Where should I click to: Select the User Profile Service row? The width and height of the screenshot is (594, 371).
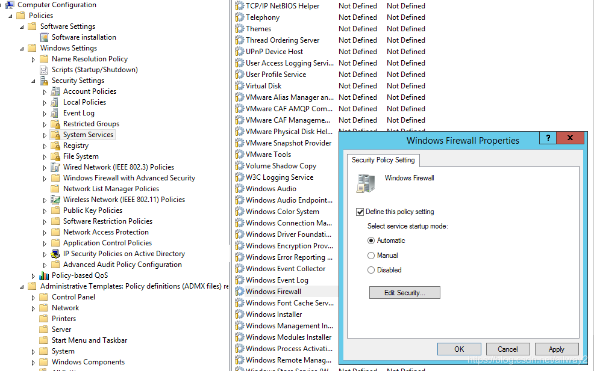pyautogui.click(x=276, y=75)
